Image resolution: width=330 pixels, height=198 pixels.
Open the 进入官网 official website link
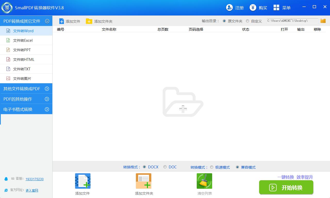tap(32, 190)
